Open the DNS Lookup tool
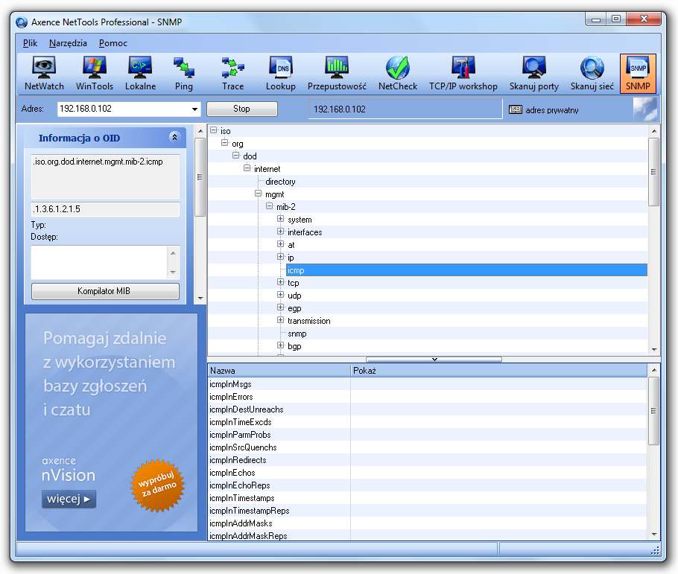The height and width of the screenshot is (574, 678). click(281, 74)
